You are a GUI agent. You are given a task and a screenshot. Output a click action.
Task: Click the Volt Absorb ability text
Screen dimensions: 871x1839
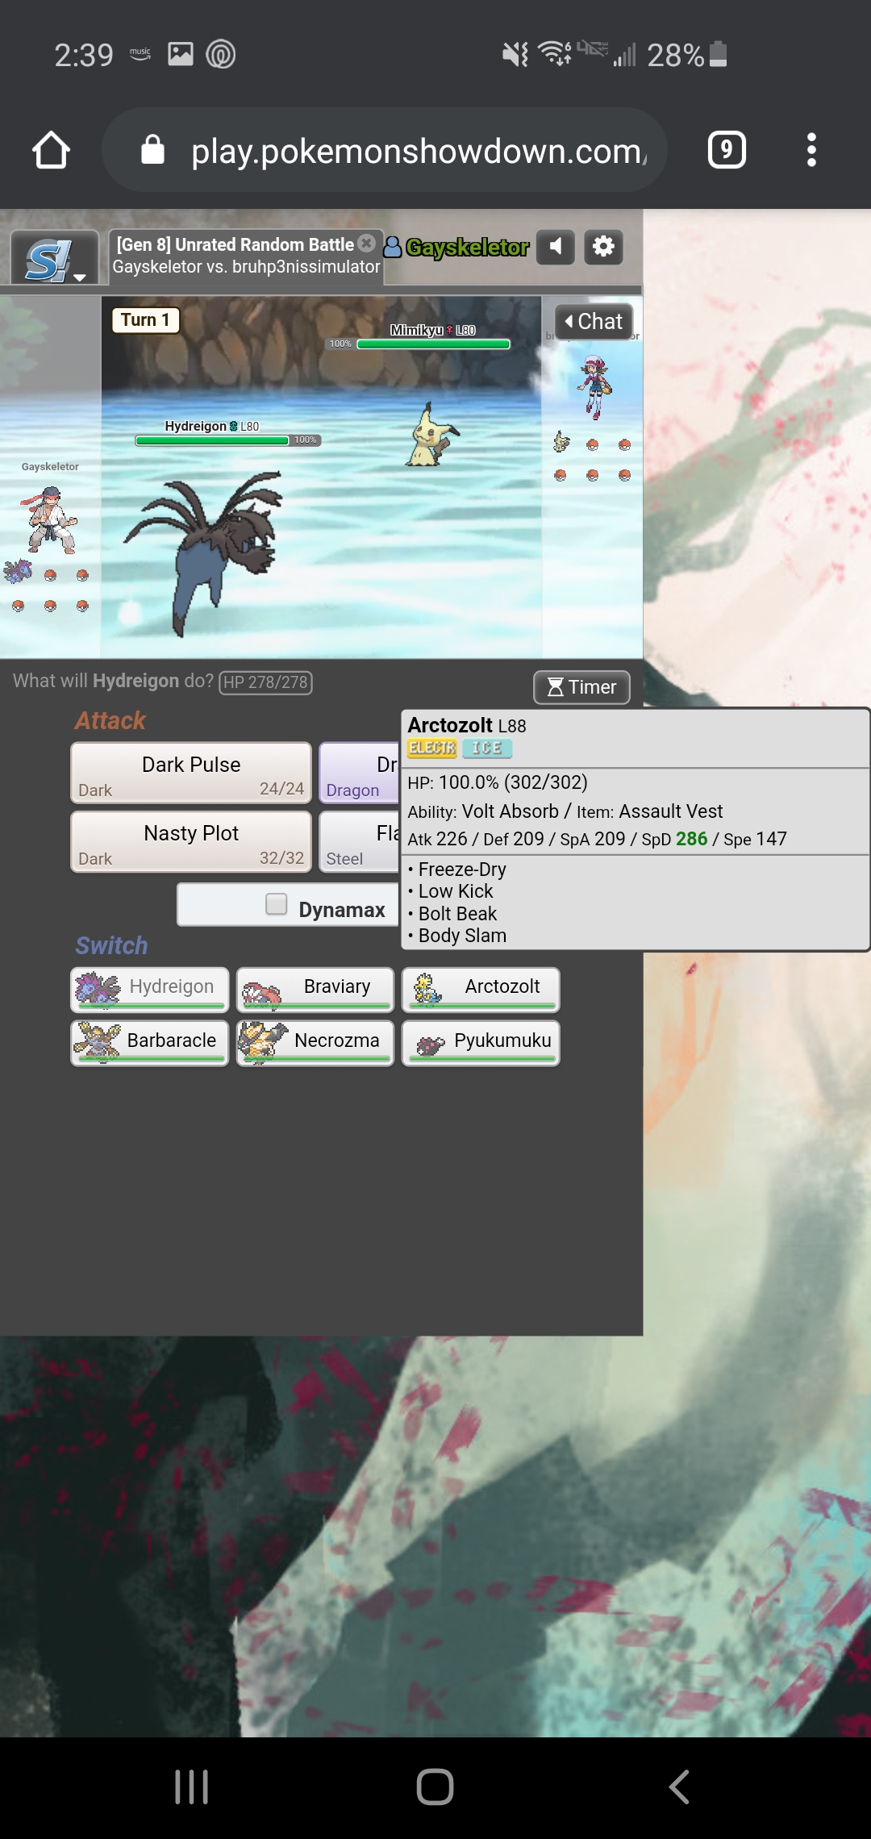(510, 811)
